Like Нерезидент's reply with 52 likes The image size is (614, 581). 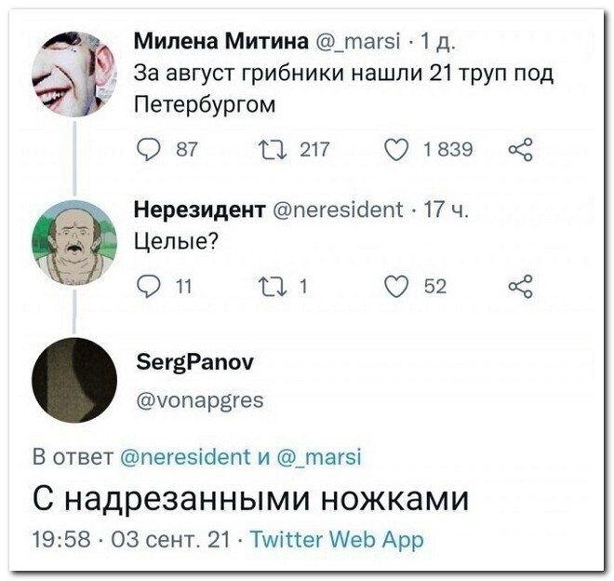click(x=396, y=287)
